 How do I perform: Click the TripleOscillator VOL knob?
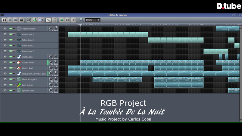[51, 28]
